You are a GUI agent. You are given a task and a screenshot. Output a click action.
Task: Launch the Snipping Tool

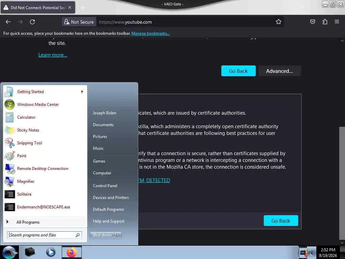click(x=45, y=143)
